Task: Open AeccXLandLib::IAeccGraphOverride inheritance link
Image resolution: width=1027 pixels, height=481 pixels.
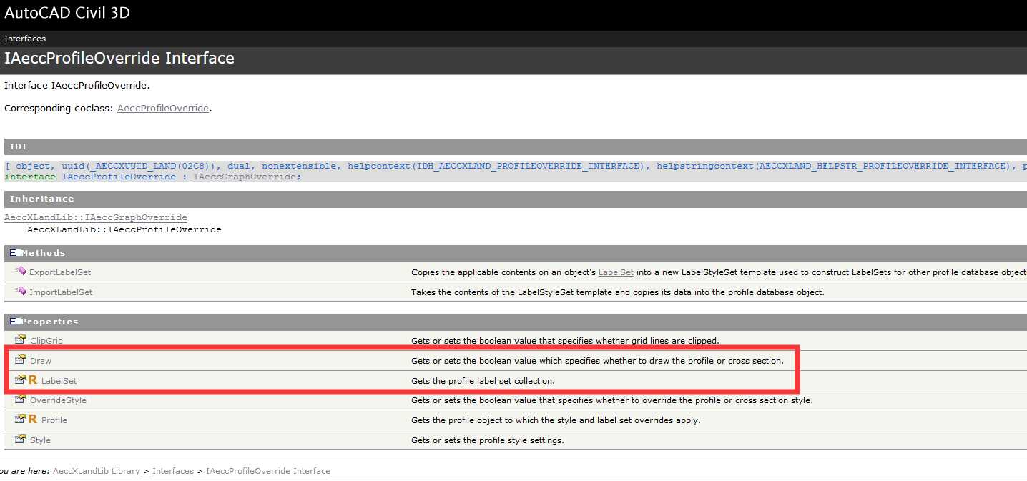Action: [x=96, y=217]
